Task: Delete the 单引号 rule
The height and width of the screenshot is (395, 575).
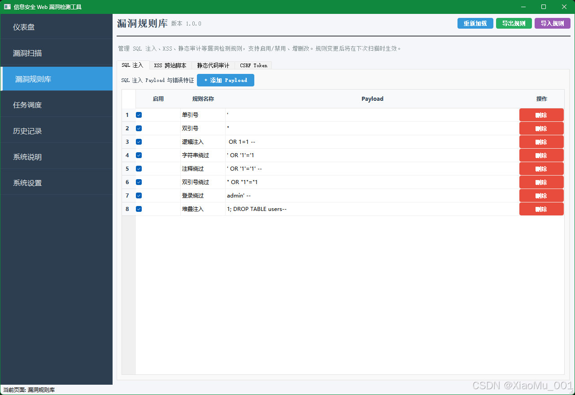Action: coord(541,115)
